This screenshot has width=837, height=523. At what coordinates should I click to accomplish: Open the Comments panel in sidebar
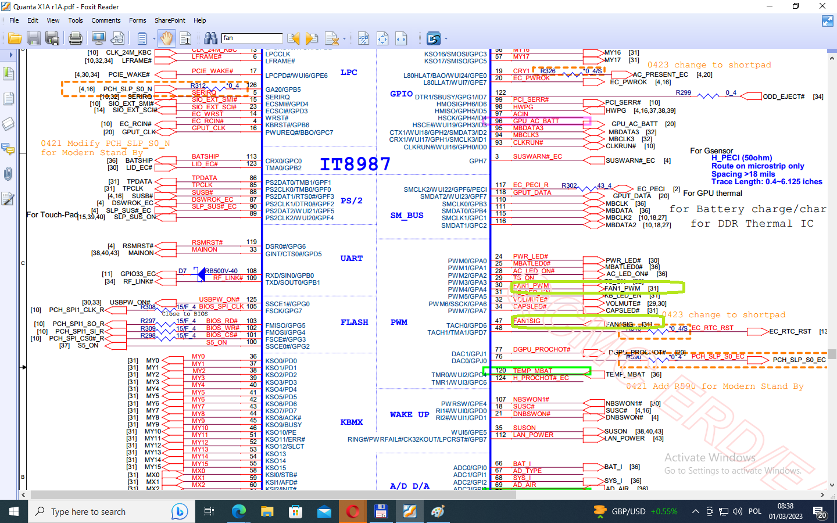[9, 149]
